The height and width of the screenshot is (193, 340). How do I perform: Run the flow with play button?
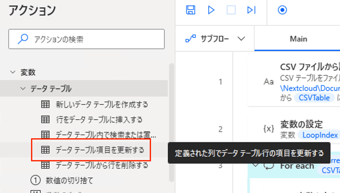pos(211,10)
